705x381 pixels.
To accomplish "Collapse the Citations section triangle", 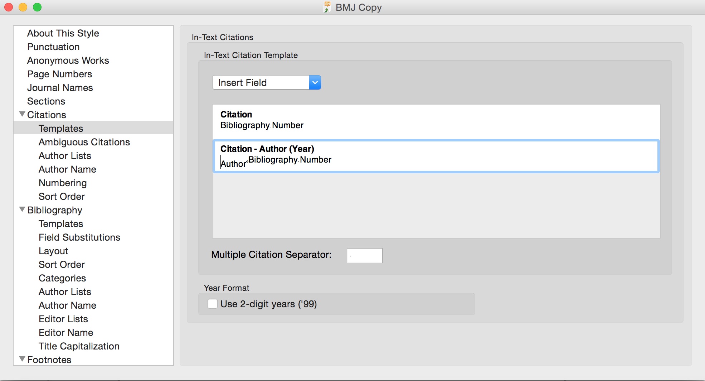I will click(22, 115).
